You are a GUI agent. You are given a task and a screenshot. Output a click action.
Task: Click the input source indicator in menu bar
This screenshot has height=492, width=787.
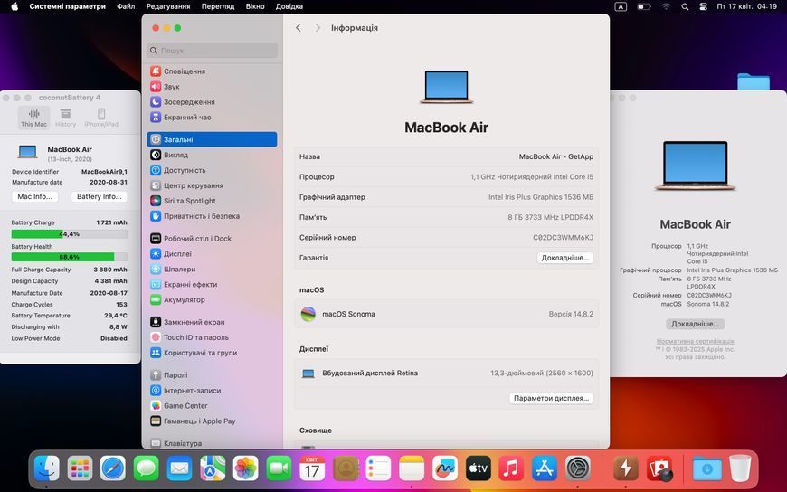pos(621,6)
